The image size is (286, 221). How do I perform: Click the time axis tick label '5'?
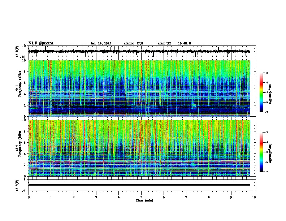click(141, 197)
